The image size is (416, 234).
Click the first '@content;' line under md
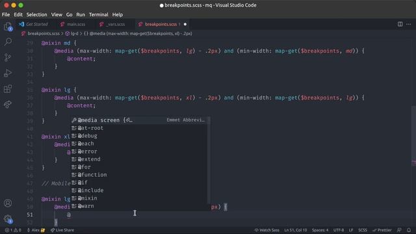coord(81,58)
